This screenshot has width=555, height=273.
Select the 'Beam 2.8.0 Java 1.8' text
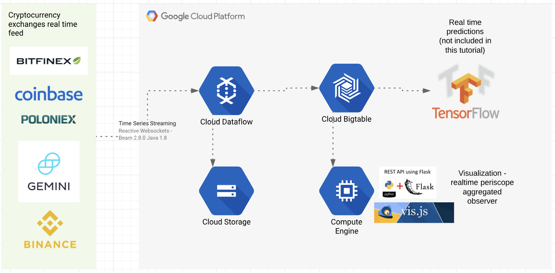(x=143, y=138)
